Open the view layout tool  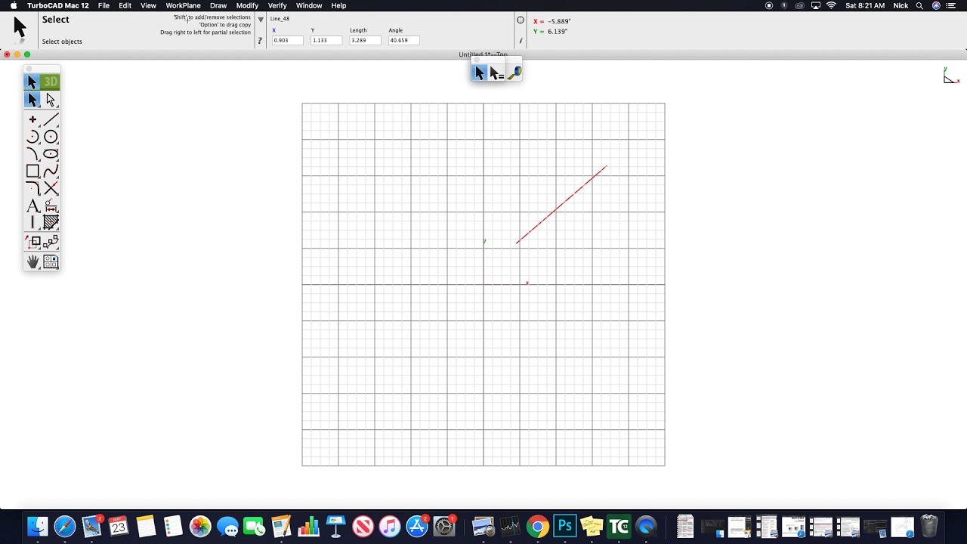point(51,261)
